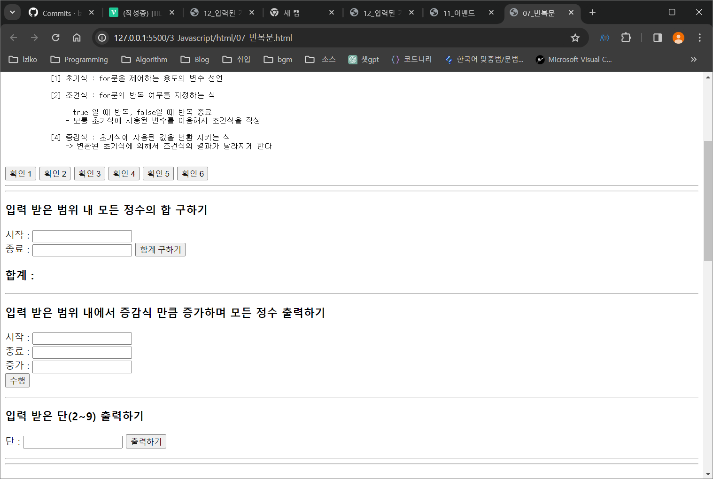Screen dimensions: 713x479
Task: Click the site info icon in address bar
Action: (102, 38)
